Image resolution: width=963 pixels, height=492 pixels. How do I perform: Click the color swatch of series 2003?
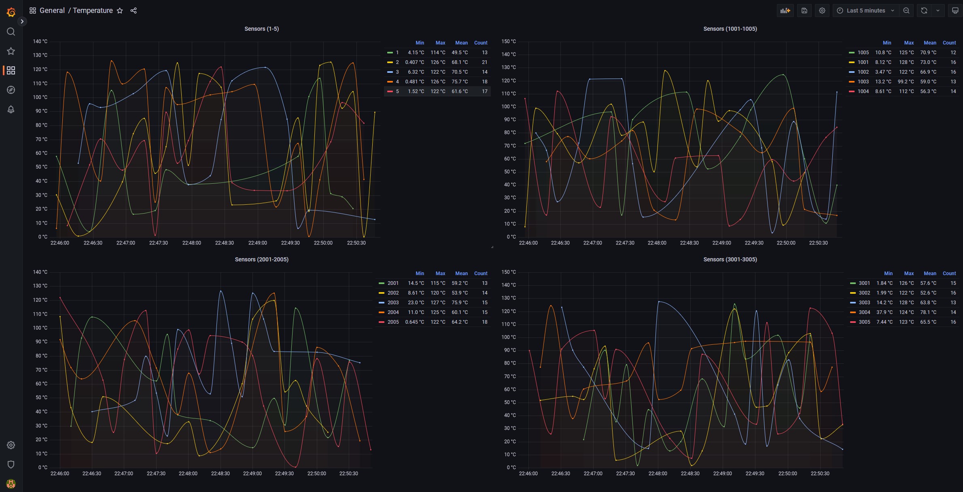(382, 303)
